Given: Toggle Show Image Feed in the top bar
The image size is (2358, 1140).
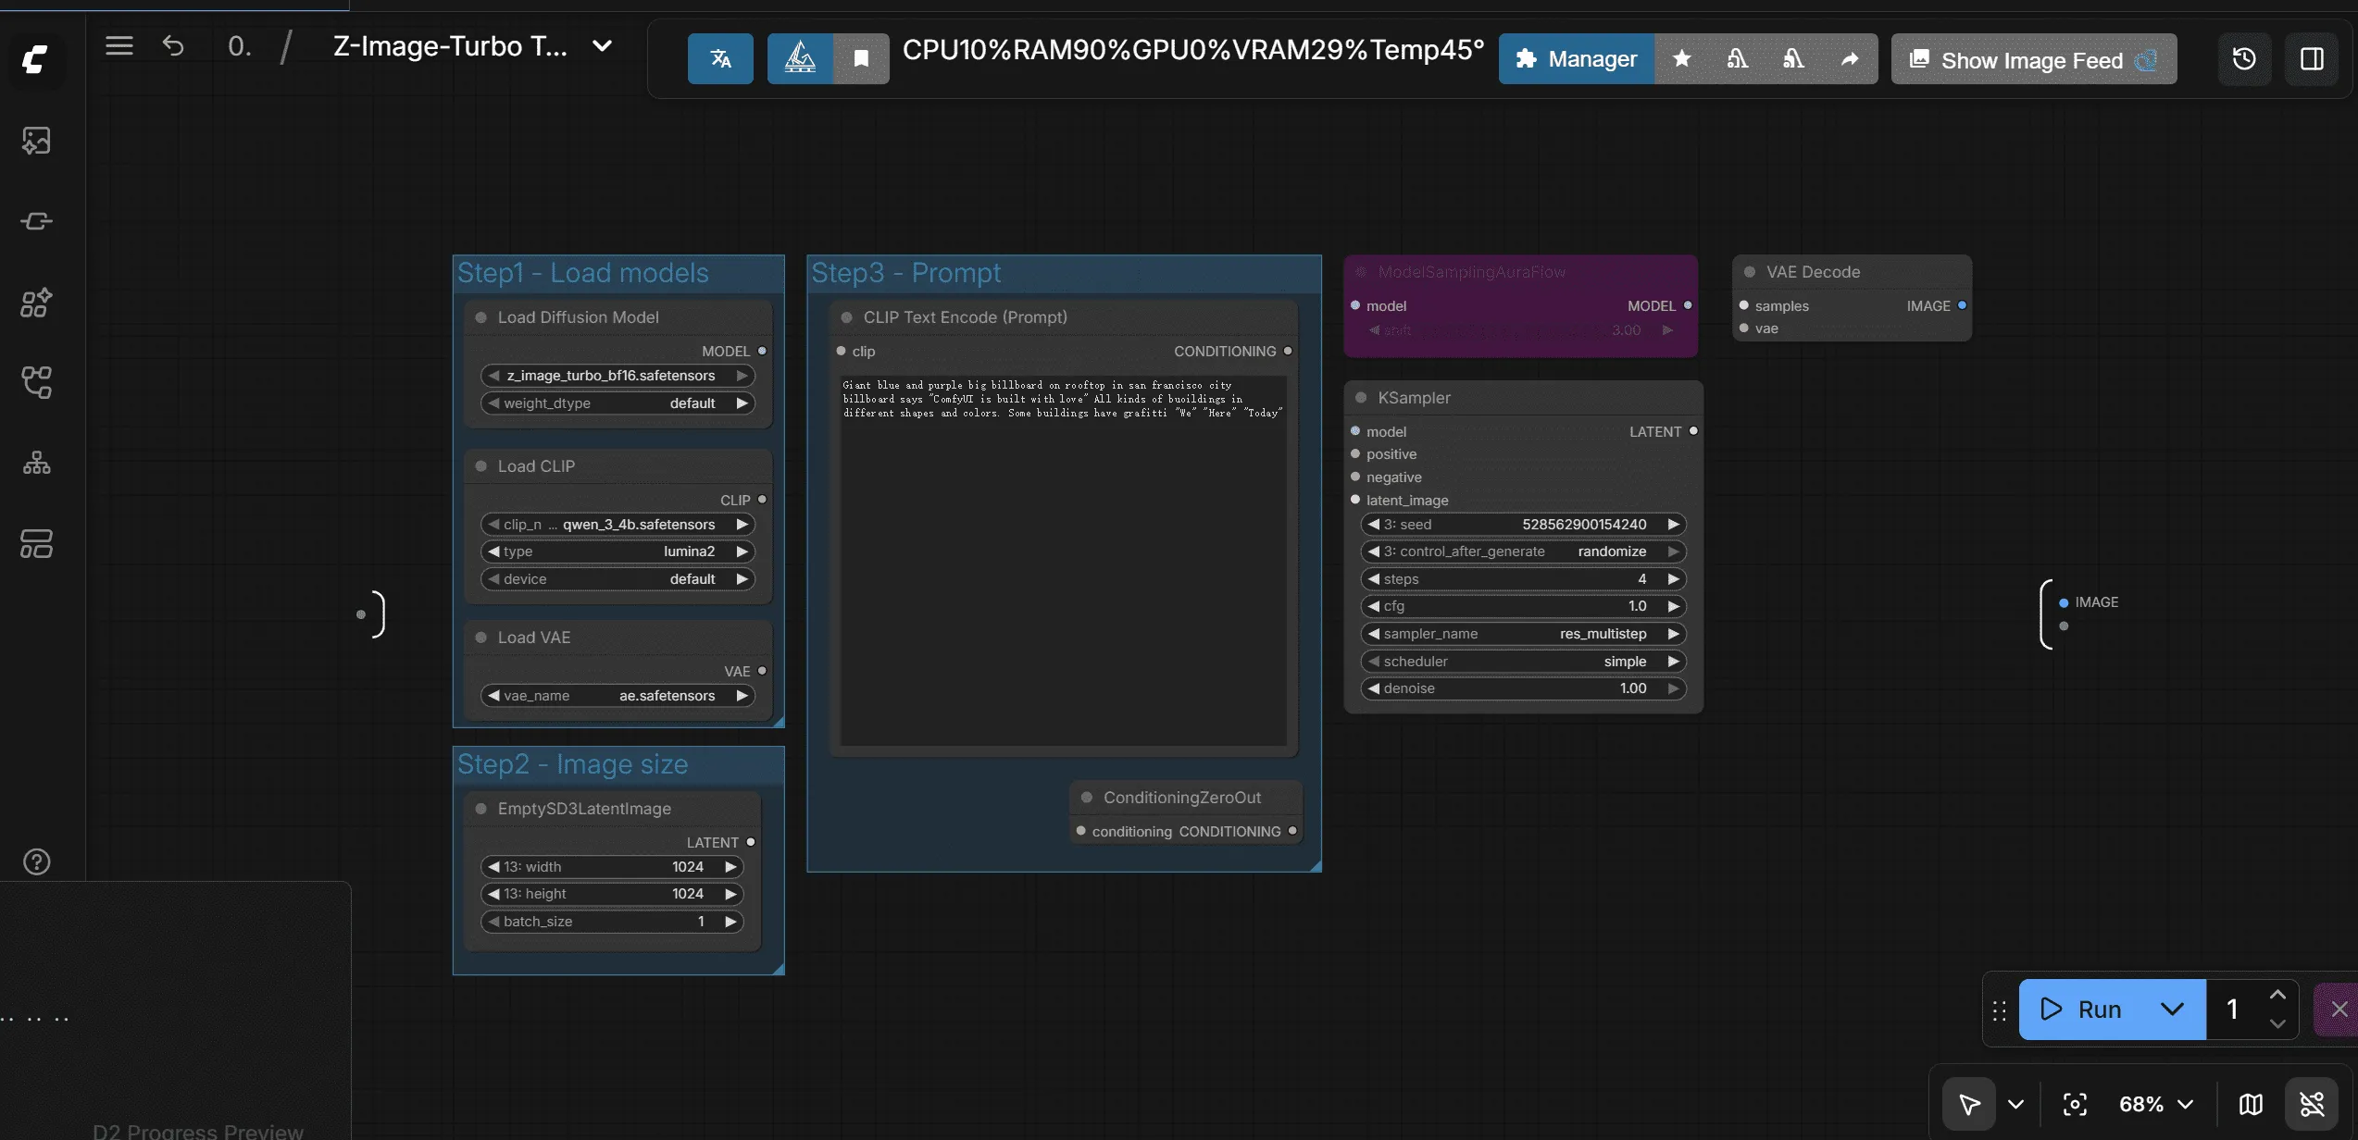Looking at the screenshot, I should tap(2033, 58).
